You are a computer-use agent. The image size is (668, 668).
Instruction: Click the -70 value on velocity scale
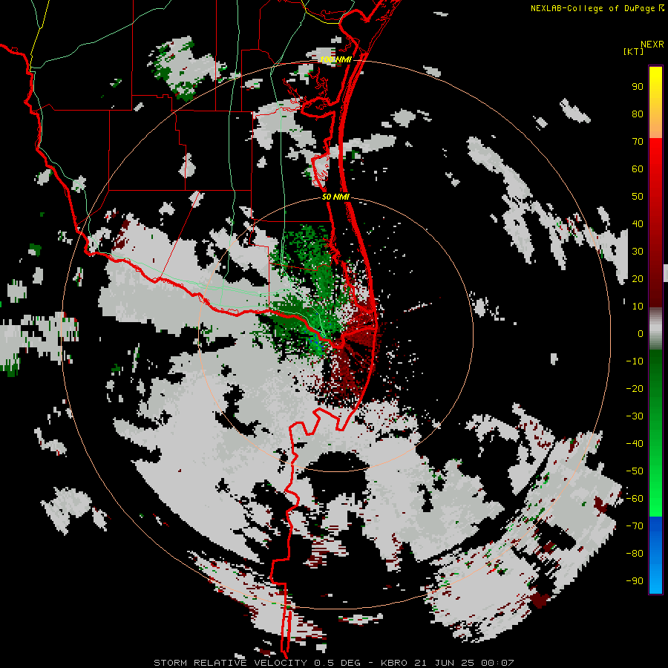tap(635, 526)
